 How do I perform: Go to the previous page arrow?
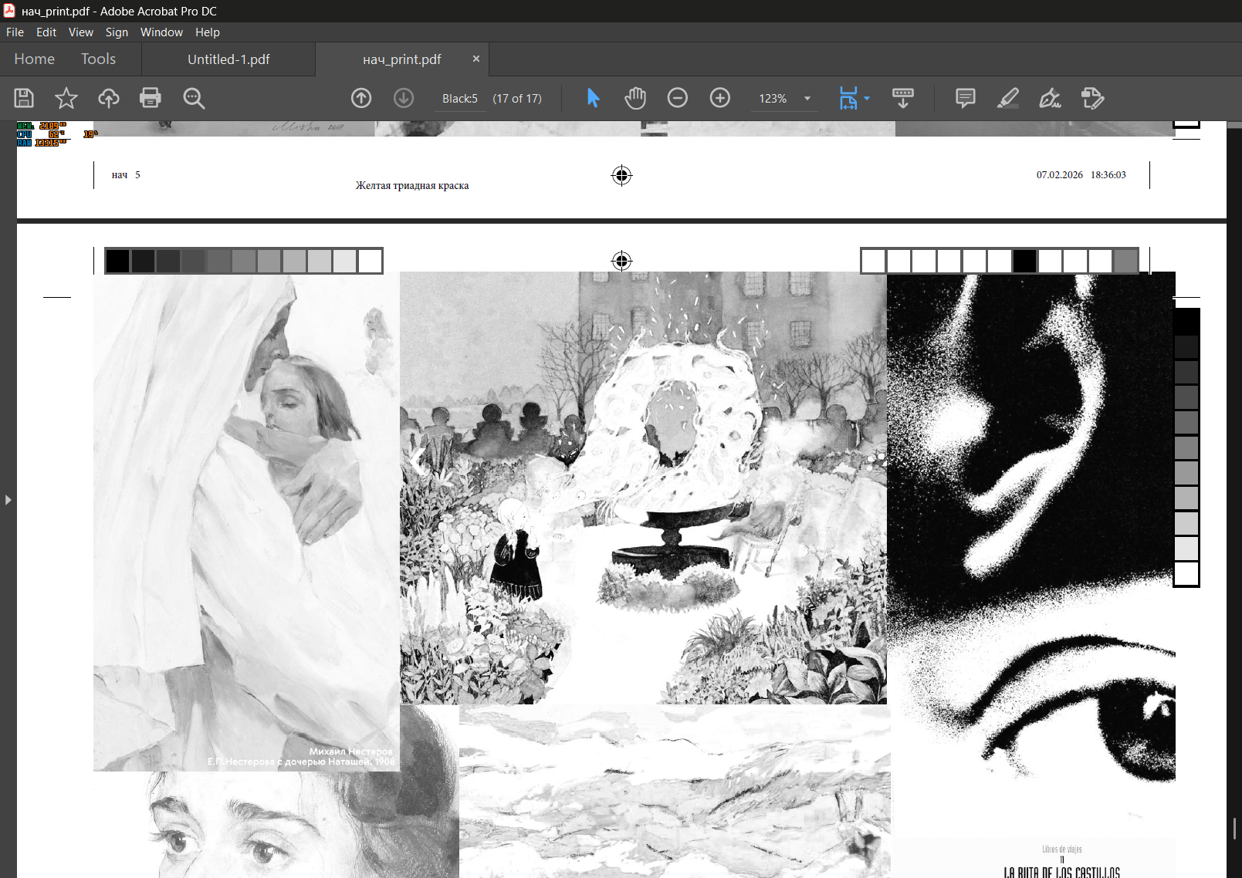tap(361, 98)
